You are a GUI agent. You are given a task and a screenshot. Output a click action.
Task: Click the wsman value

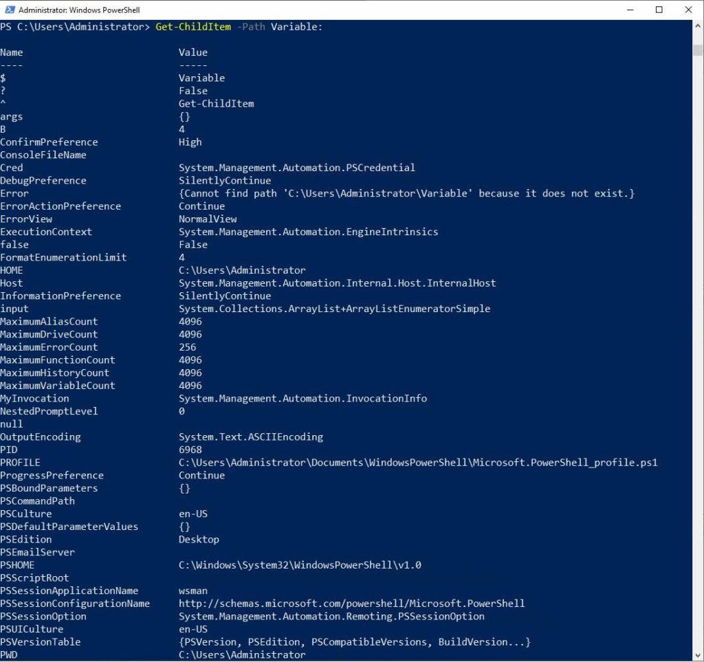193,591
